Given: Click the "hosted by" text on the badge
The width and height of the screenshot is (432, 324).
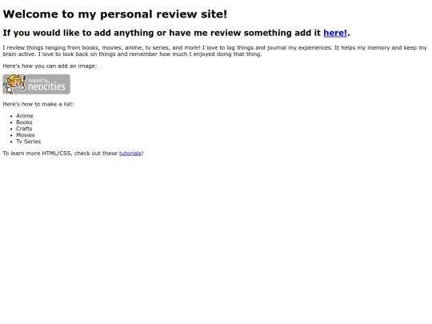Looking at the screenshot, I should (38, 81).
